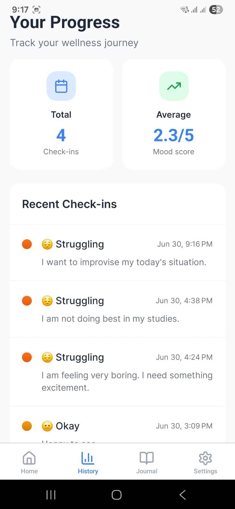Open the Average Mood score card
This screenshot has height=509, width=235.
tap(174, 114)
